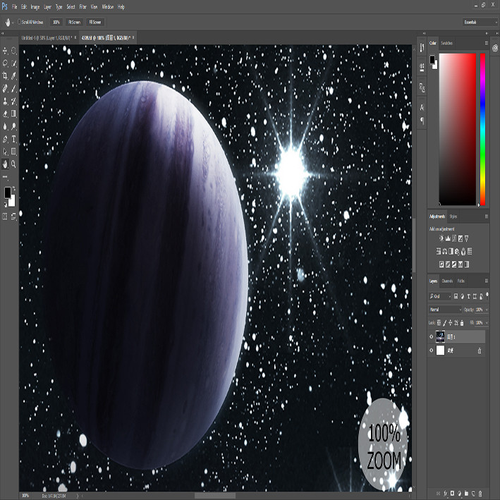Click the Fit Screen button
The height and width of the screenshot is (500, 500).
(74, 22)
